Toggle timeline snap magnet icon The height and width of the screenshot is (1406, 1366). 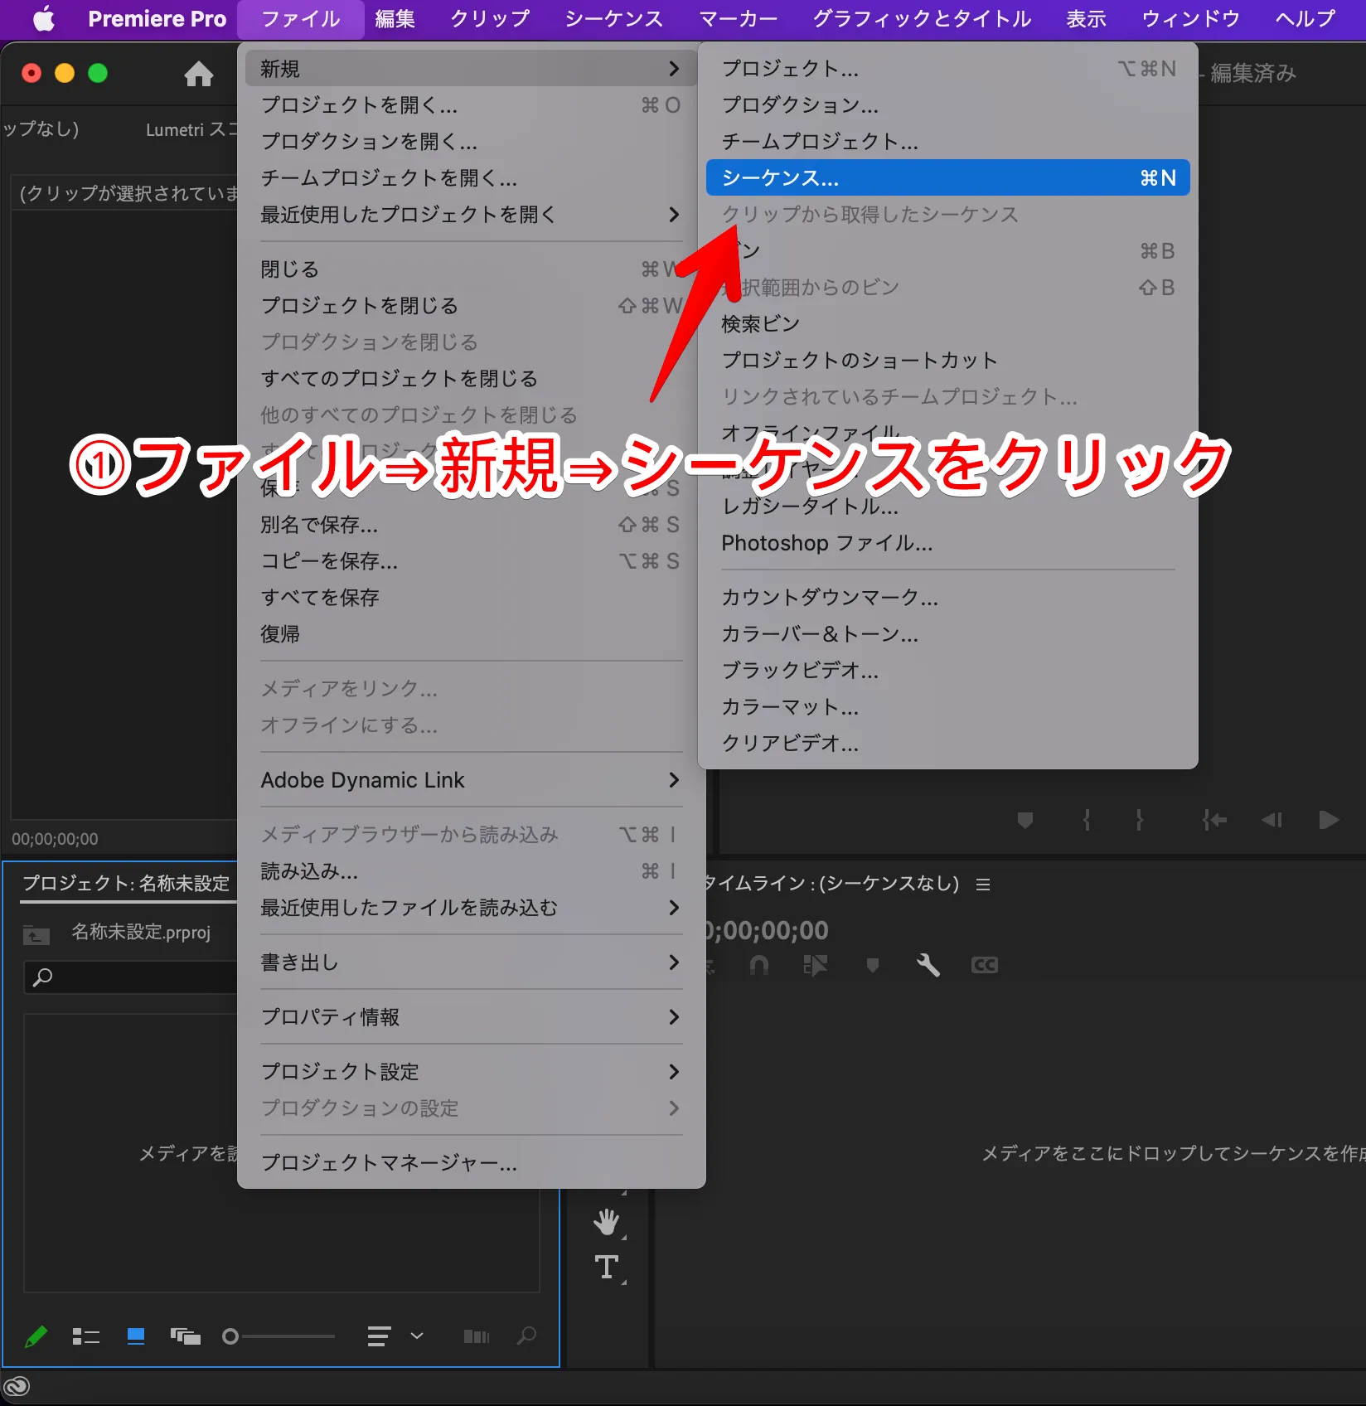pos(758,965)
